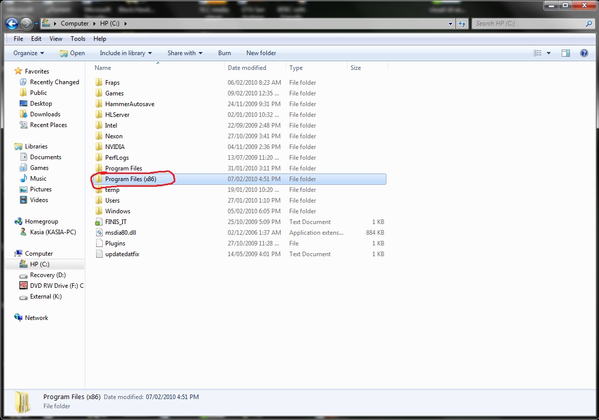This screenshot has height=420, width=599.
Task: Click the Pictures library icon
Action: (x=24, y=189)
